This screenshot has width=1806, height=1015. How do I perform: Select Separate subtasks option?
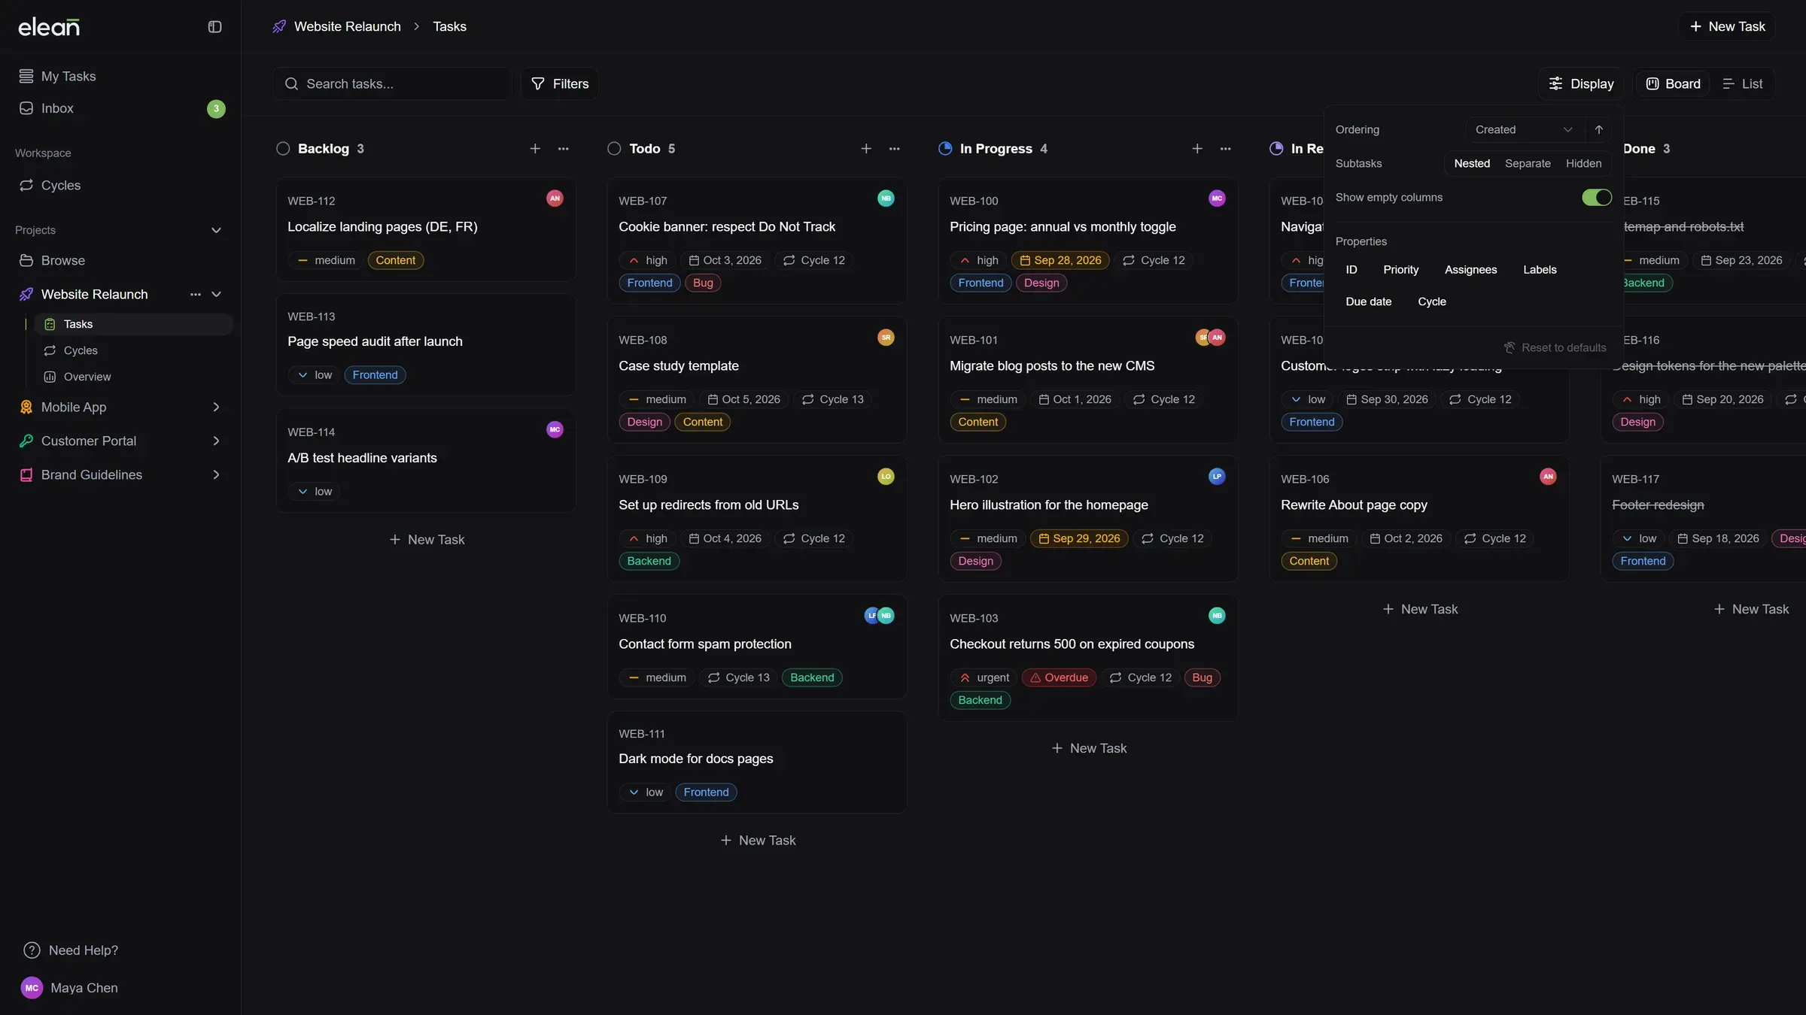click(x=1528, y=163)
